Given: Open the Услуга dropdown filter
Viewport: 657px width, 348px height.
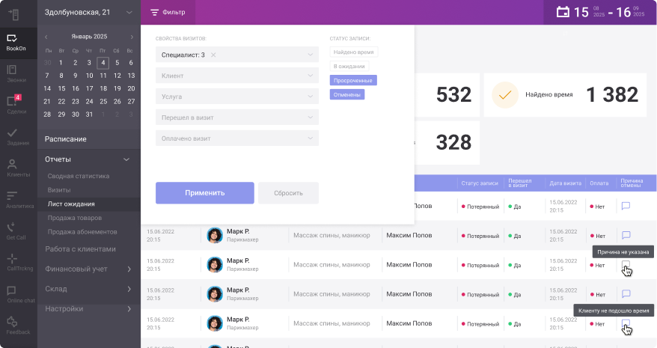Looking at the screenshot, I should point(236,97).
